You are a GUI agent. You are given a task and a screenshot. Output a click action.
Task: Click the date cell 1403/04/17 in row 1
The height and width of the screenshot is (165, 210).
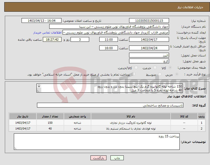pyautogui.click(x=23, y=123)
